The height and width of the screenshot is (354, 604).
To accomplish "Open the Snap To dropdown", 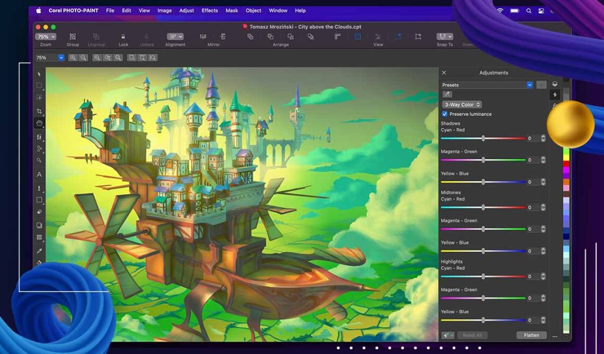I will [445, 37].
